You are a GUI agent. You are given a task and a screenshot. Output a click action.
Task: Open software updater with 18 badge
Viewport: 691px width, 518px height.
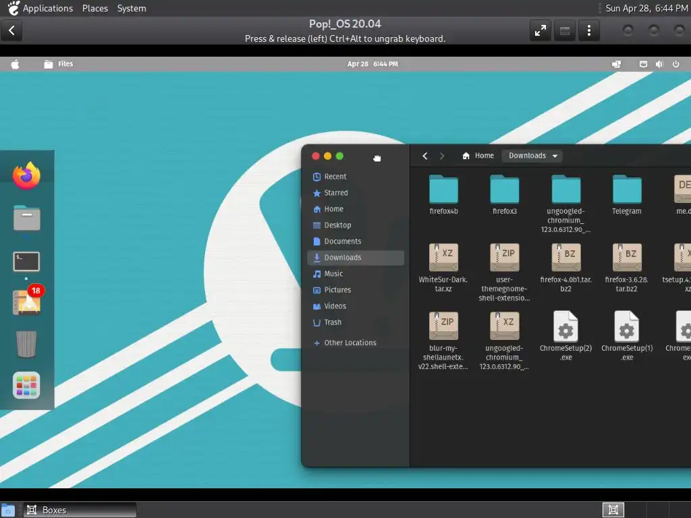coord(27,301)
